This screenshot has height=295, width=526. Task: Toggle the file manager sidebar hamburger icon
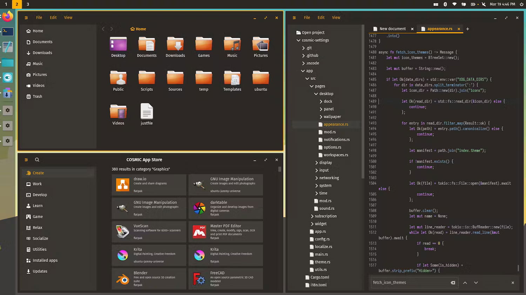[26, 17]
